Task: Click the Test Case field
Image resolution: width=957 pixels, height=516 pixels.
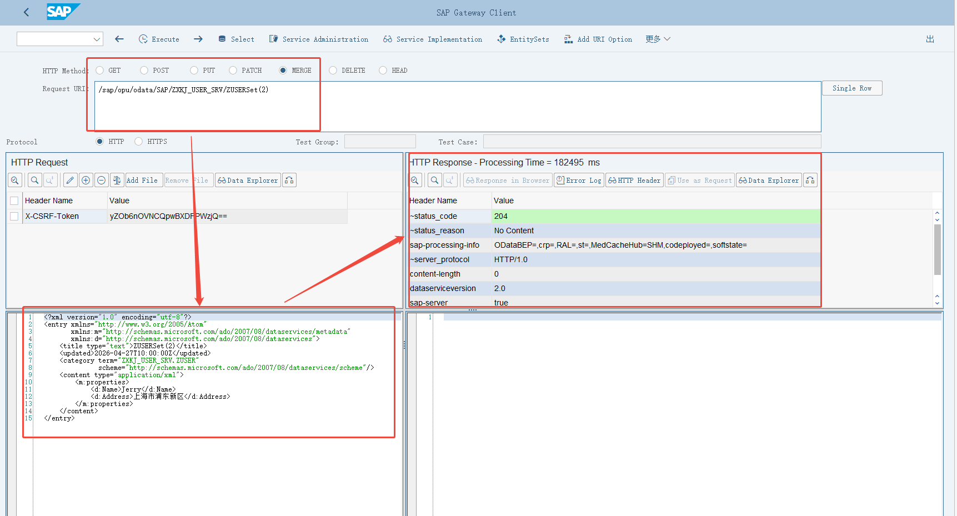Action: click(x=652, y=142)
